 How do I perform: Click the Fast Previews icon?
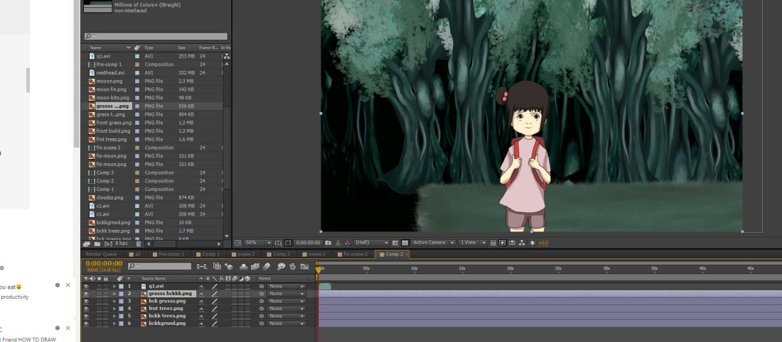(x=502, y=243)
